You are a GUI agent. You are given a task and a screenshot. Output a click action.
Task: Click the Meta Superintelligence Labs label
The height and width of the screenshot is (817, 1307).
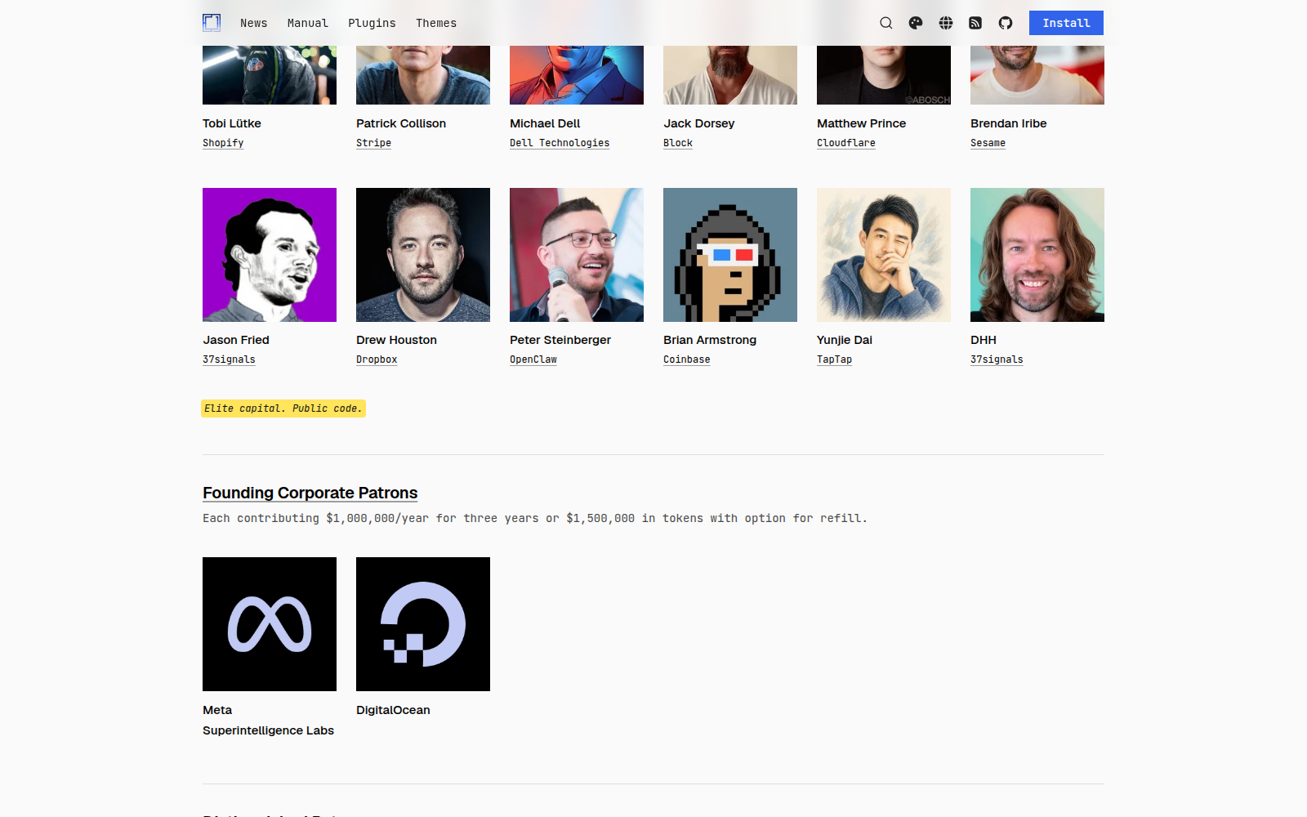pos(268,720)
